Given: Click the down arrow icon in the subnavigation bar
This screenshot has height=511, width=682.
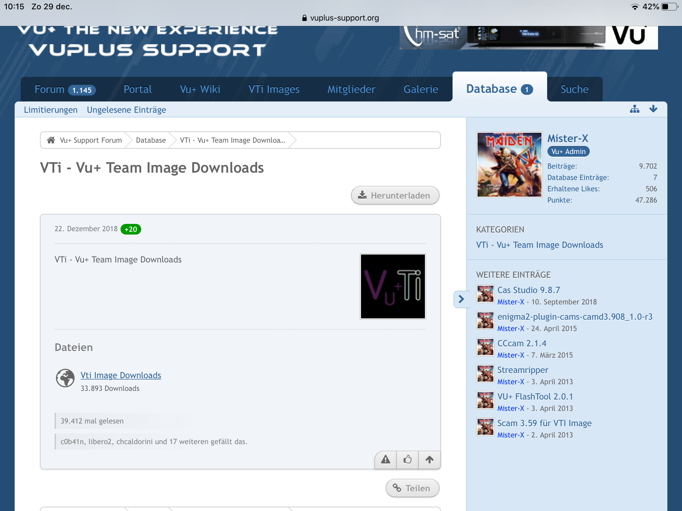Looking at the screenshot, I should point(653,109).
